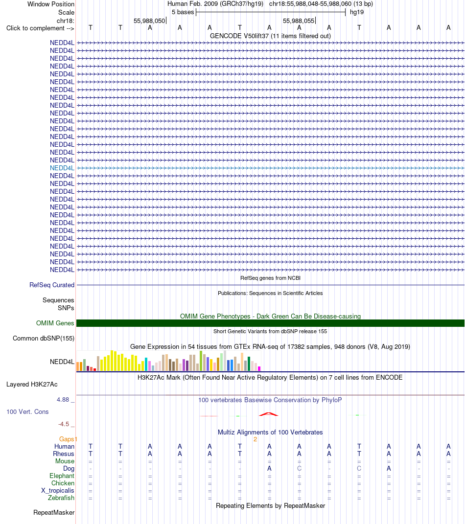Click the orange 'Gaps' row label
The image size is (465, 524).
(67, 439)
